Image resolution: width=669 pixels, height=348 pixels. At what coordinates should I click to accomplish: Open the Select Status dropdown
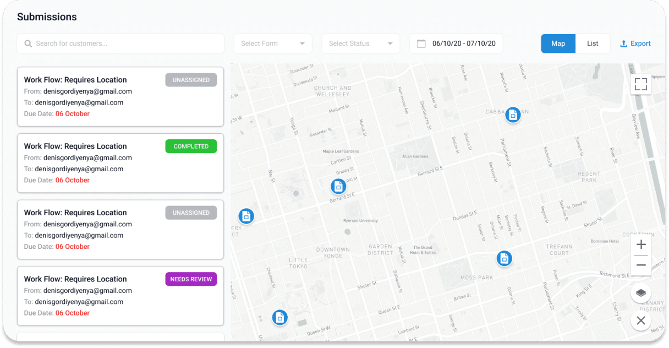tap(361, 44)
